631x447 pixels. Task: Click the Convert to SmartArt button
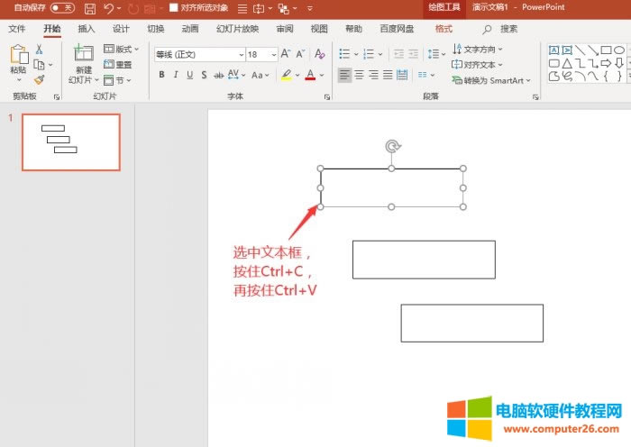[x=487, y=80]
